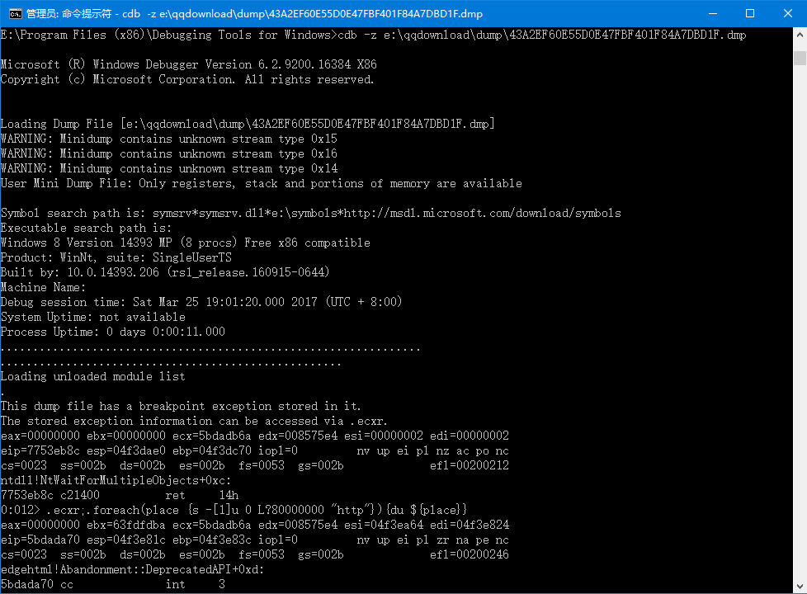Click the vertical scrollbar thumb

pyautogui.click(x=800, y=58)
